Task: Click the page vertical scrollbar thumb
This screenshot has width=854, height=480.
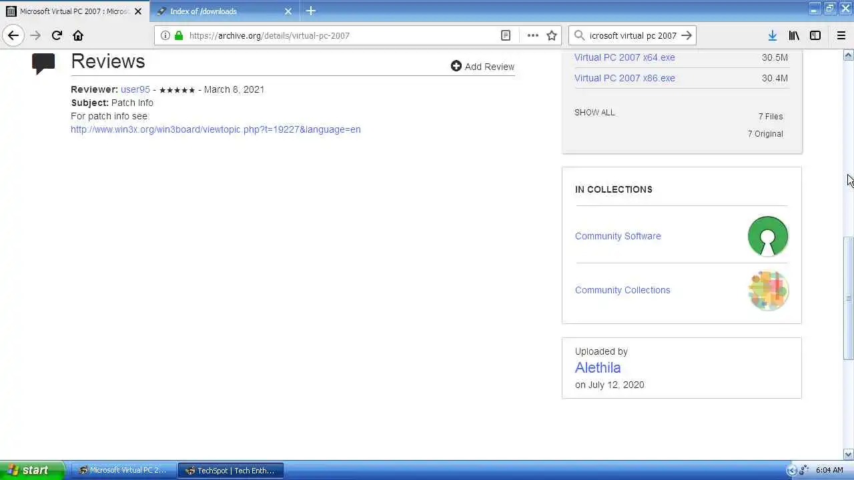Action: 849,299
